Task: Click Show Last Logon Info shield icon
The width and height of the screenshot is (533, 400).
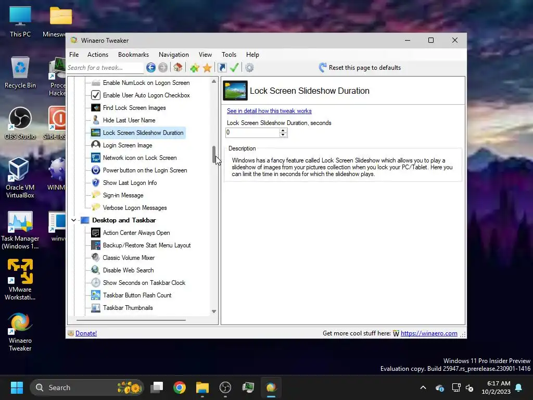Action: point(96,183)
